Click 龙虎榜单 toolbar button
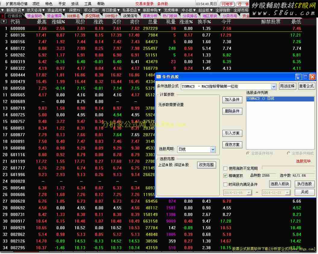Viewport: 318px width, 254px height. (171, 10)
